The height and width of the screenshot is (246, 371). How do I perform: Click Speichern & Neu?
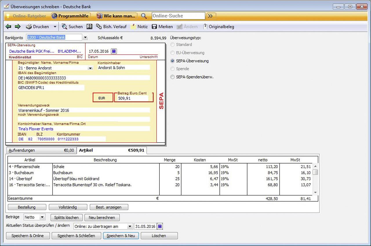pos(121,236)
